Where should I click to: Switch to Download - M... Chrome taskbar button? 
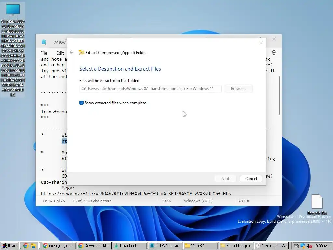click(94, 246)
